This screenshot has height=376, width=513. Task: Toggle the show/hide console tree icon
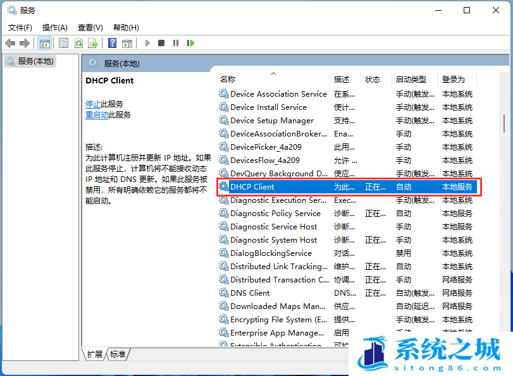(x=45, y=43)
